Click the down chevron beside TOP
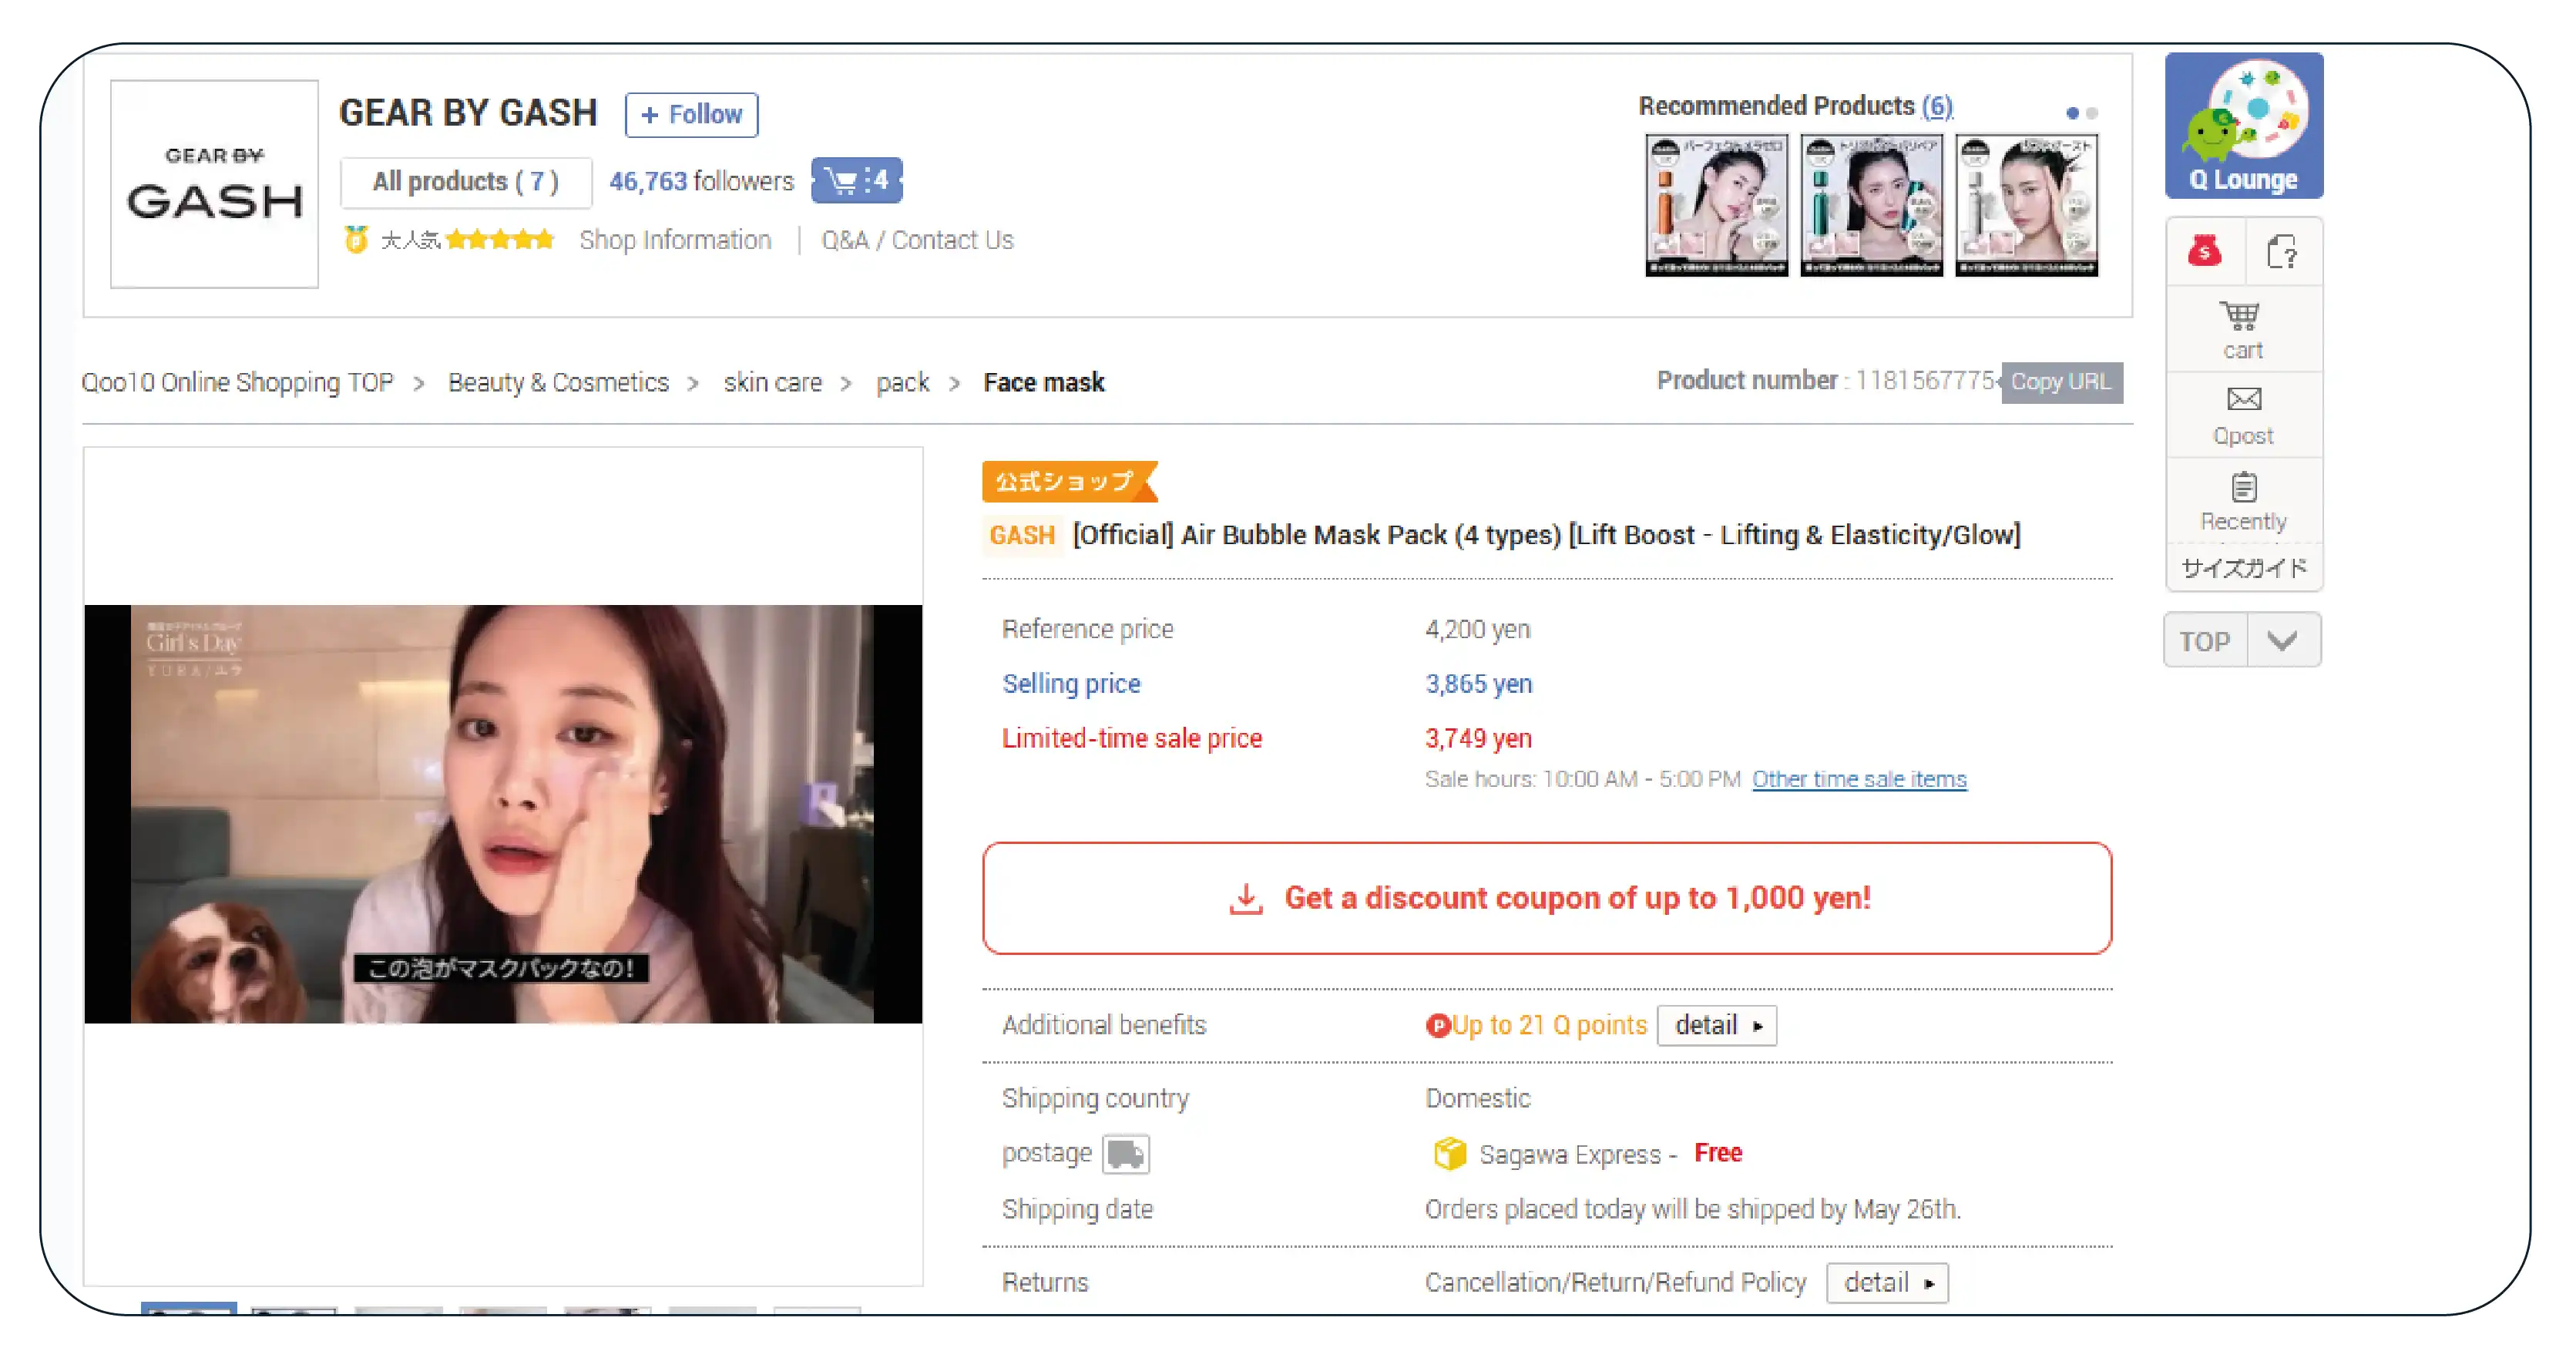The image size is (2576, 1358). (2283, 640)
